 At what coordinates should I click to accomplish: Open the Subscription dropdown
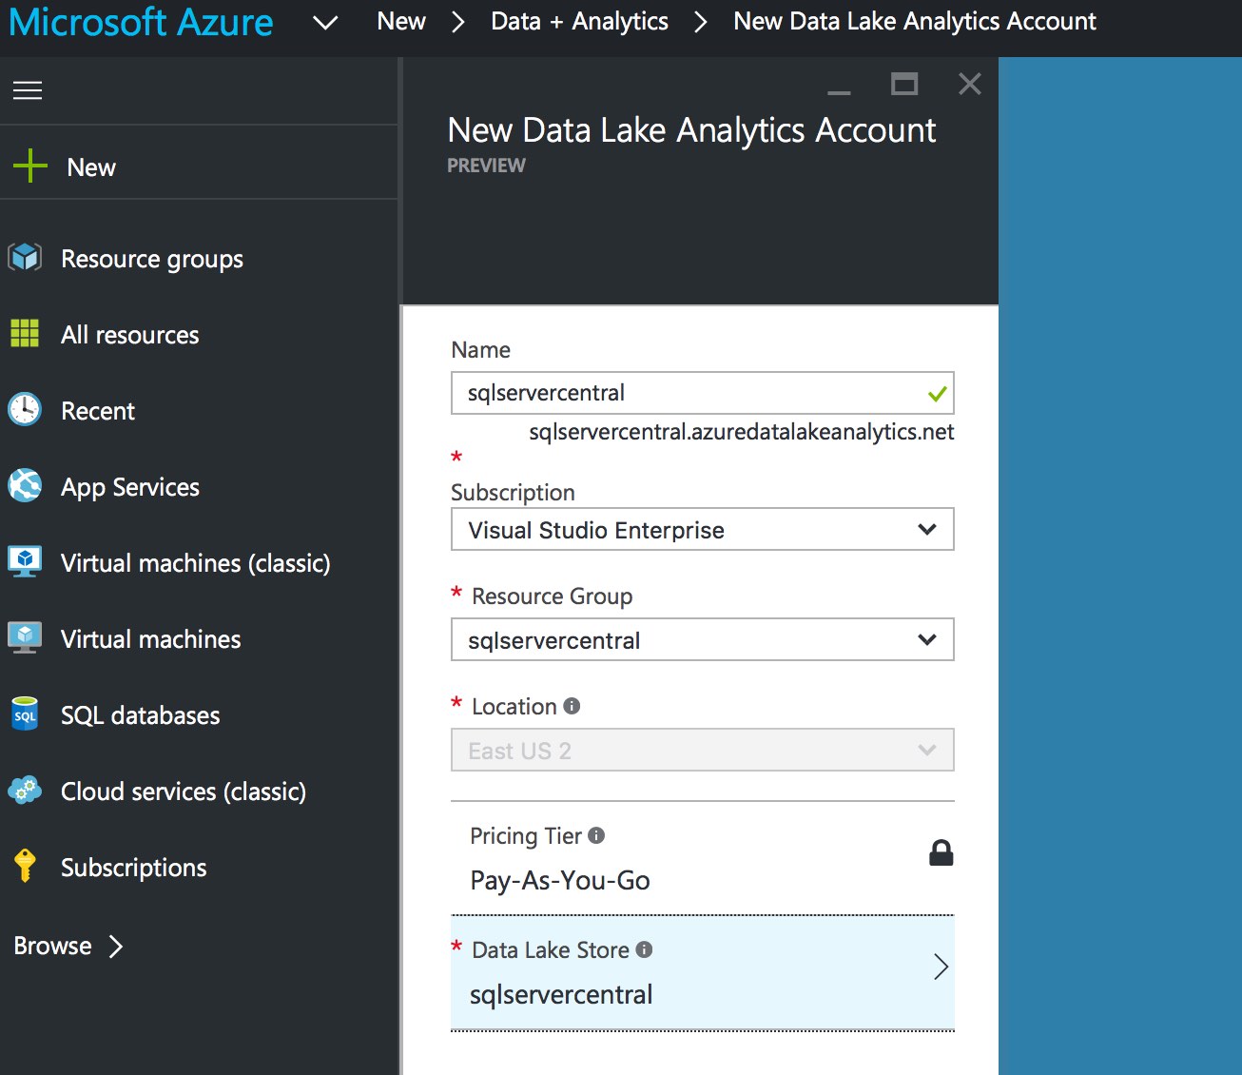(x=702, y=530)
